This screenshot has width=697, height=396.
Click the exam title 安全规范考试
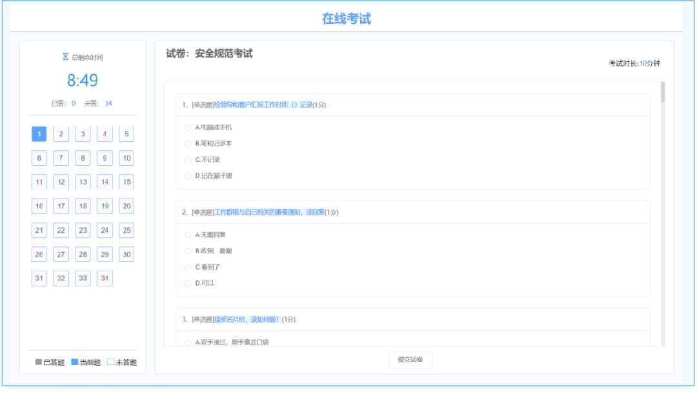pyautogui.click(x=223, y=54)
